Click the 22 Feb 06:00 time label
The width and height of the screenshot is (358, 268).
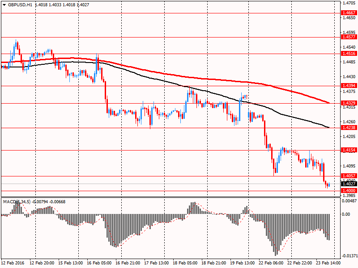(271, 263)
